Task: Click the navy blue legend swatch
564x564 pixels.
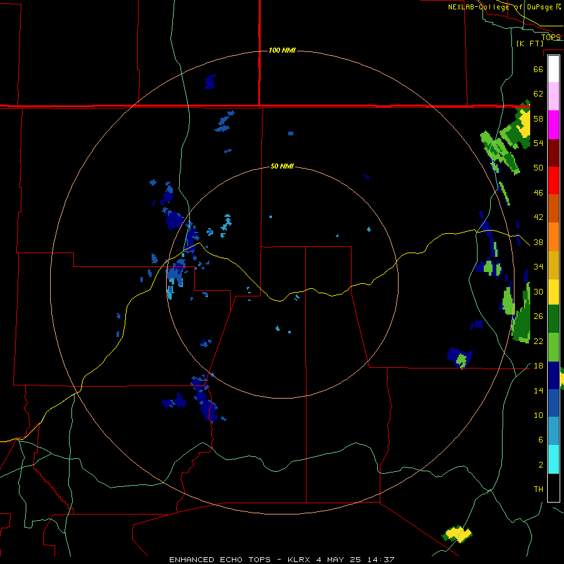Action: [x=553, y=375]
